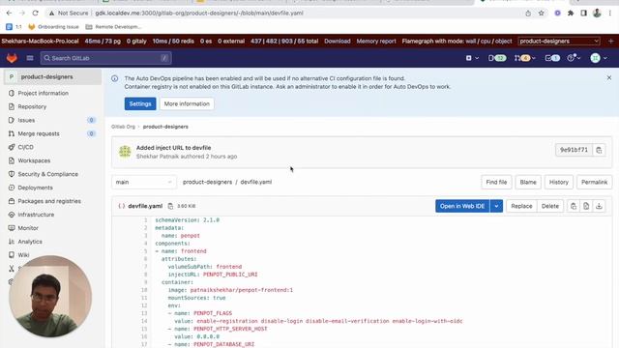The image size is (619, 348).
Task: Open Monitor in sidebar
Action: coord(28,228)
